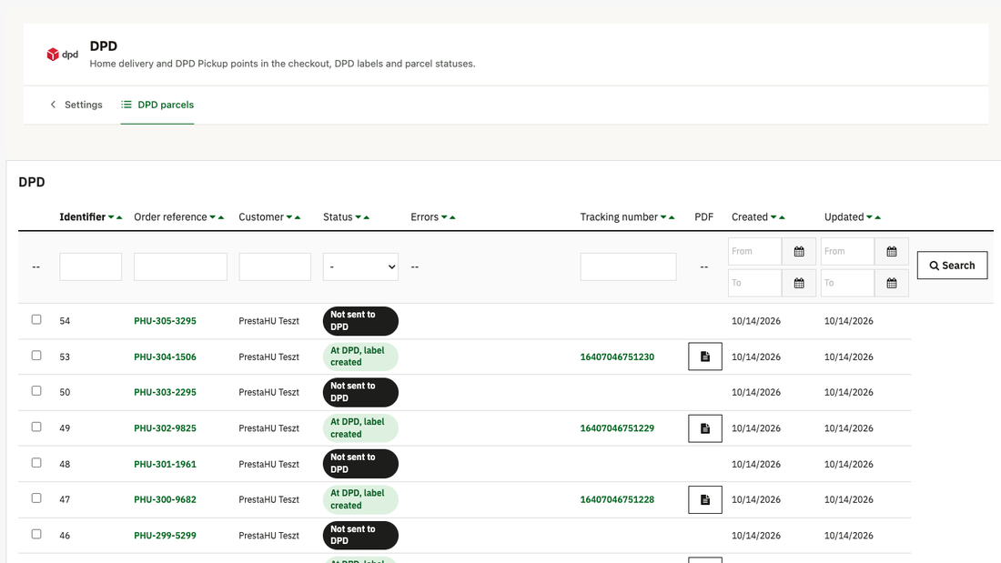The image size is (1001, 563).
Task: Open calendar for Updated To date
Action: (x=891, y=283)
